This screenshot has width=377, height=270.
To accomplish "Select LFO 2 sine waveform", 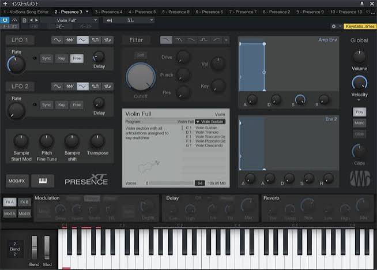I will click(x=57, y=87).
